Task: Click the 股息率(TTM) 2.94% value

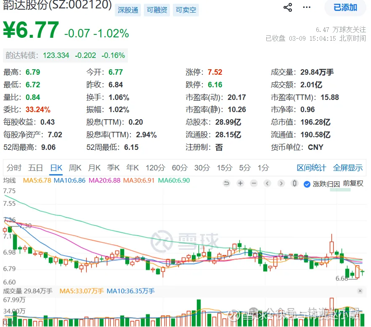Action: pos(146,135)
